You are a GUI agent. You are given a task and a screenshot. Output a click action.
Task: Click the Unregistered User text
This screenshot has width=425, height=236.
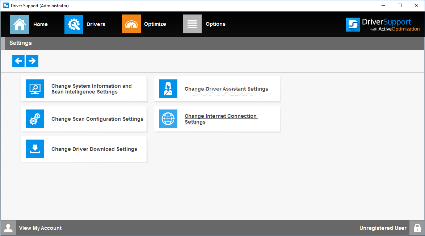[x=383, y=228]
